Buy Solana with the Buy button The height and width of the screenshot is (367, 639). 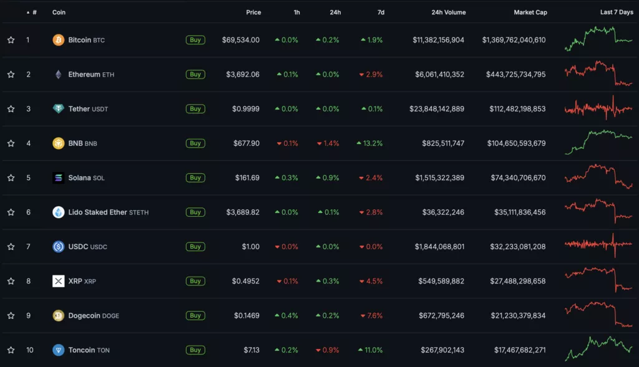[x=195, y=178]
